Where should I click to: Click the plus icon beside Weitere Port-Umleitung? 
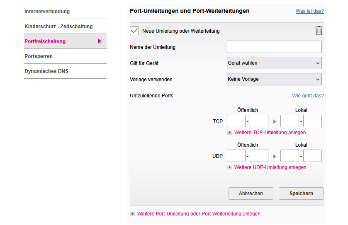[132, 214]
